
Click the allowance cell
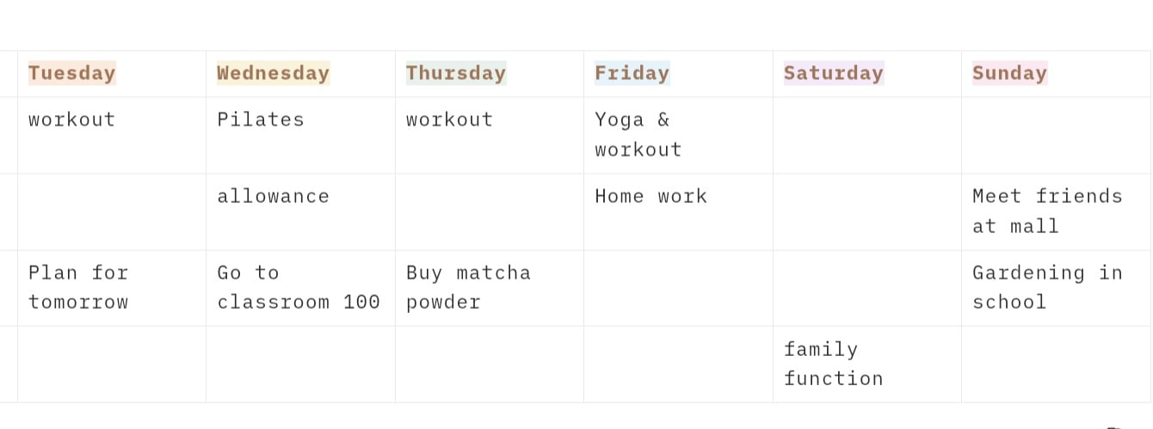pos(273,196)
